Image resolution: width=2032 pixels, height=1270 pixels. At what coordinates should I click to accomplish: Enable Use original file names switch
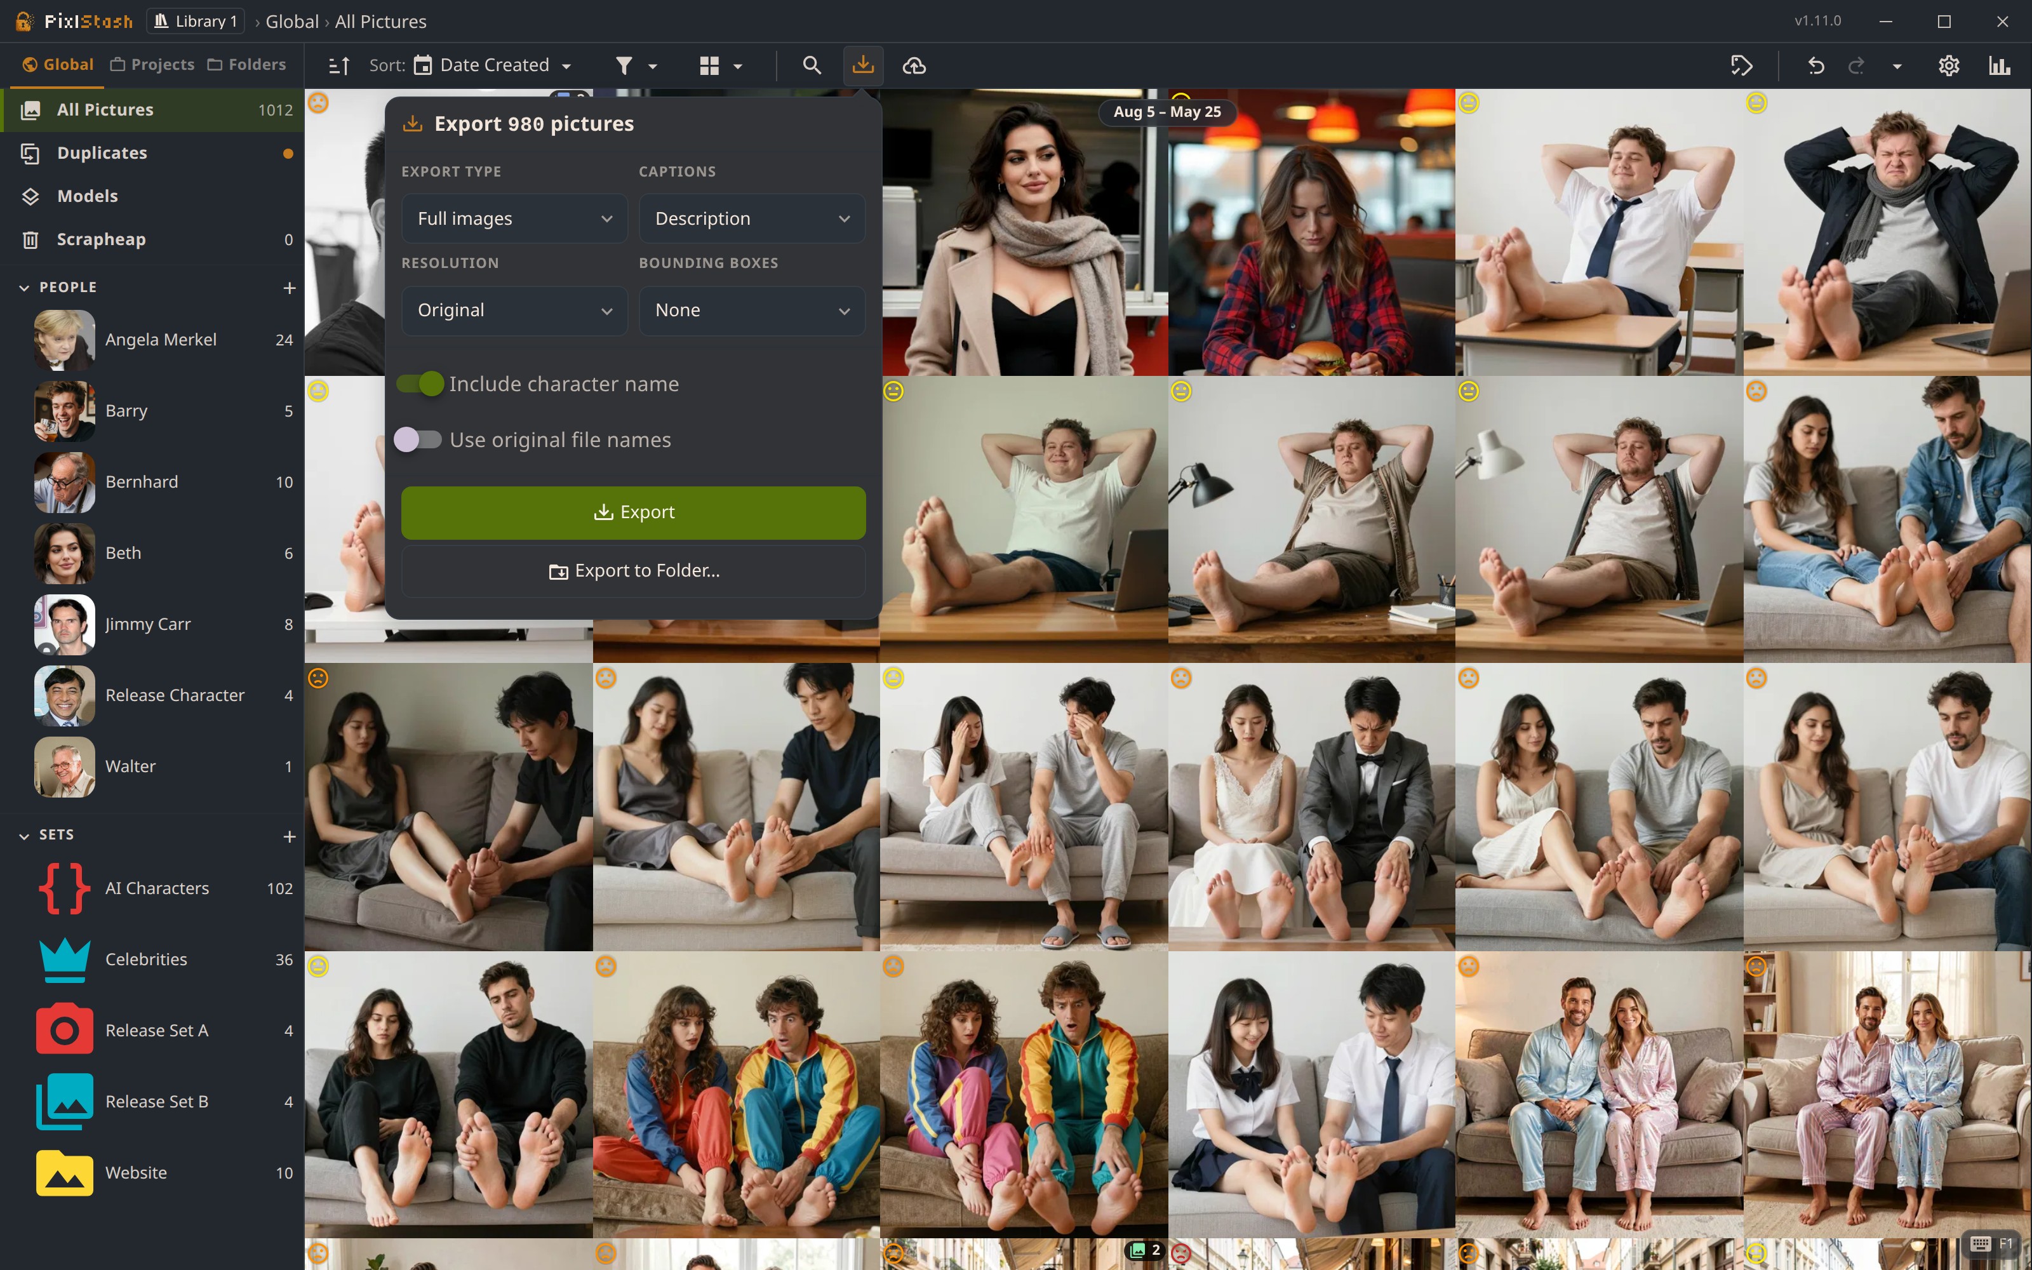pos(417,440)
